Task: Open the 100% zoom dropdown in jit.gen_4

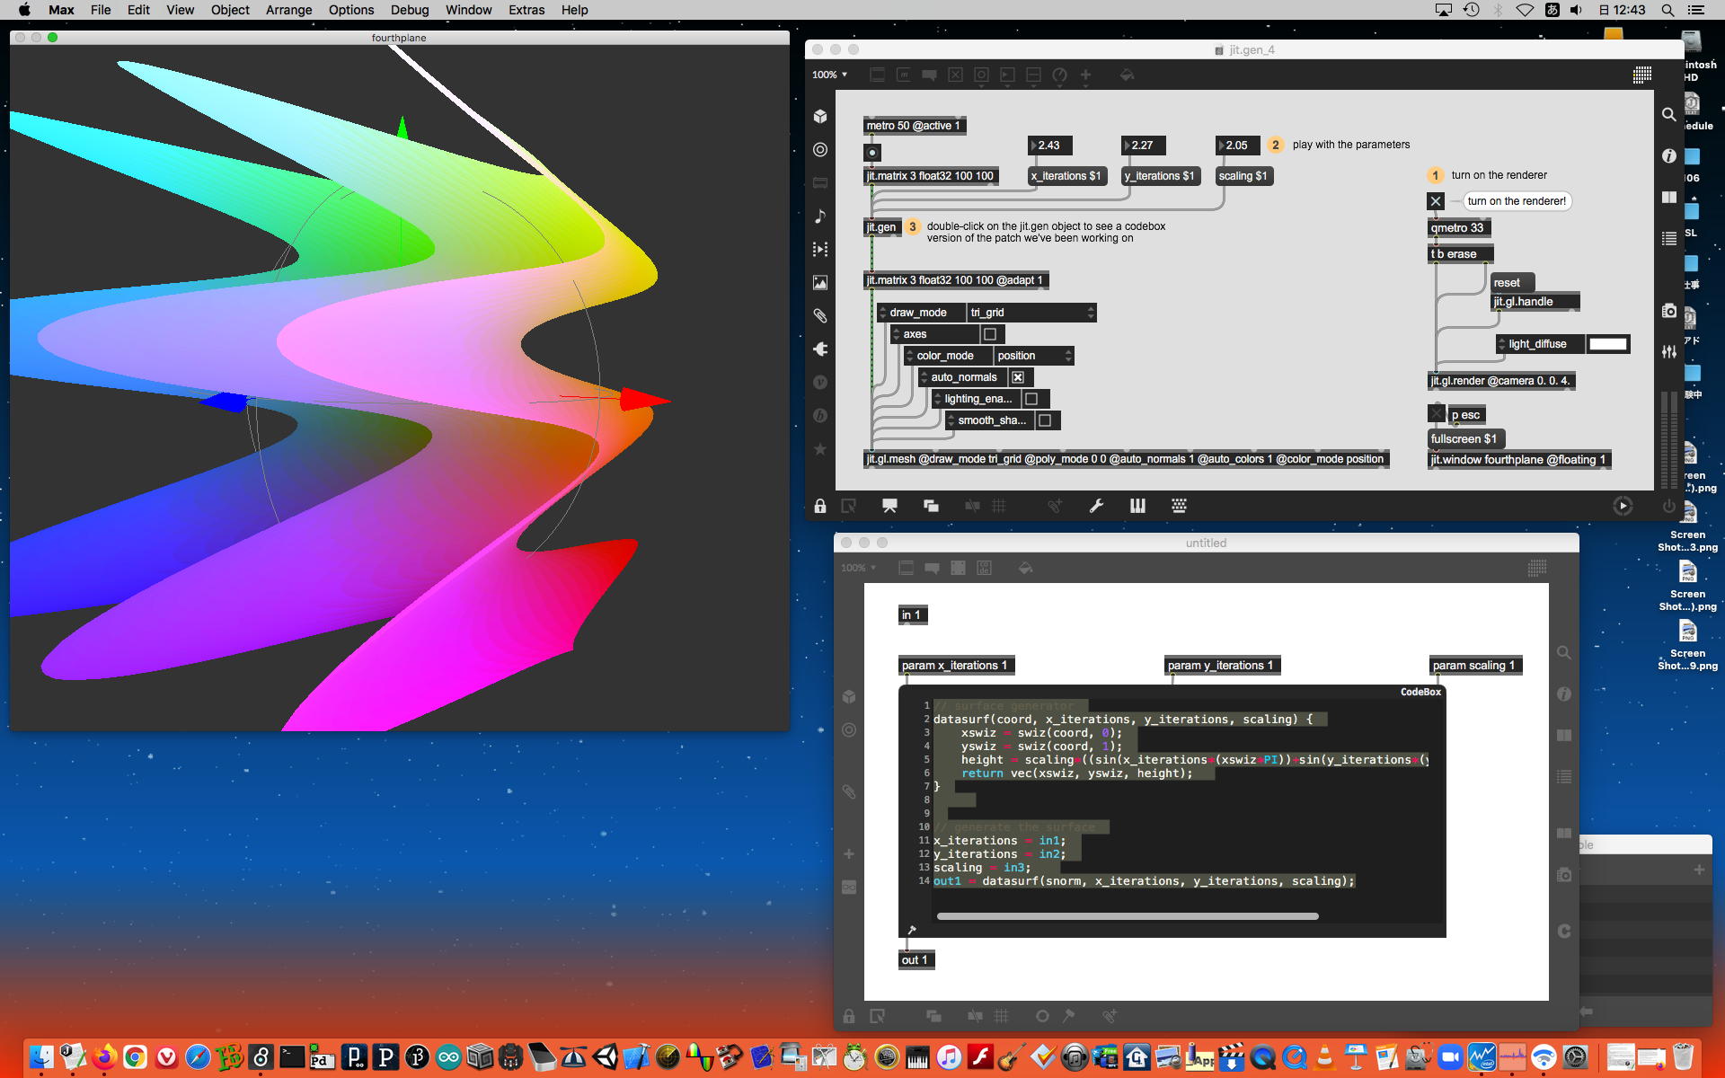Action: (829, 75)
